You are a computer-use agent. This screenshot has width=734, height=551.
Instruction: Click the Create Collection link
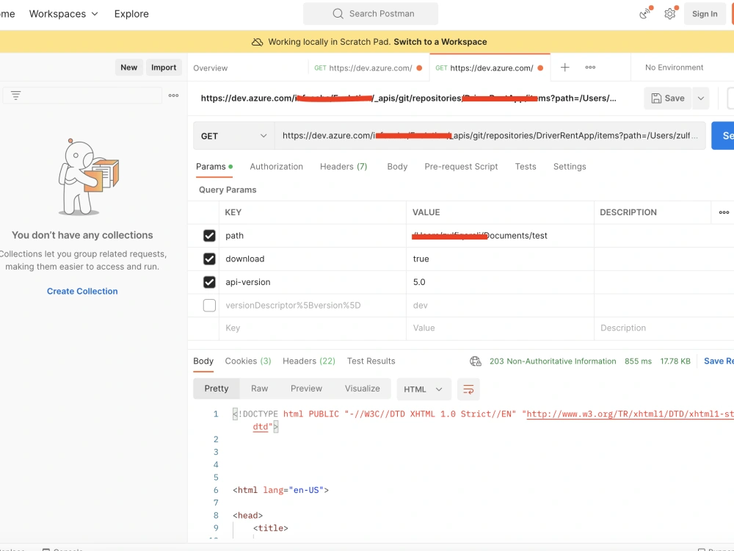[x=82, y=292]
